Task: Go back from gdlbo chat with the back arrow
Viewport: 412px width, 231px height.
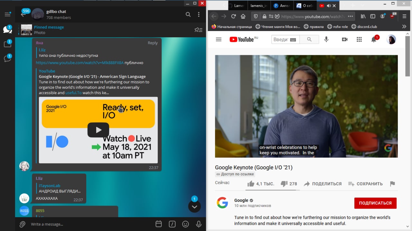Action: 23,14
